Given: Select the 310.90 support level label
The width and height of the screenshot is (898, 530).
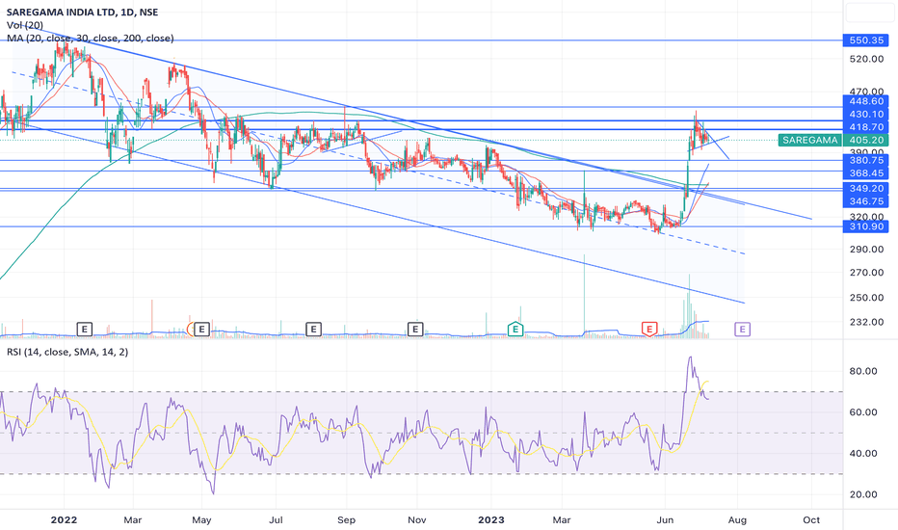Looking at the screenshot, I should click(866, 226).
